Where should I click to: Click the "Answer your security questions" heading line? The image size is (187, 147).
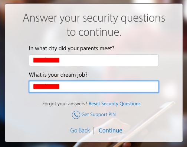[94, 18]
